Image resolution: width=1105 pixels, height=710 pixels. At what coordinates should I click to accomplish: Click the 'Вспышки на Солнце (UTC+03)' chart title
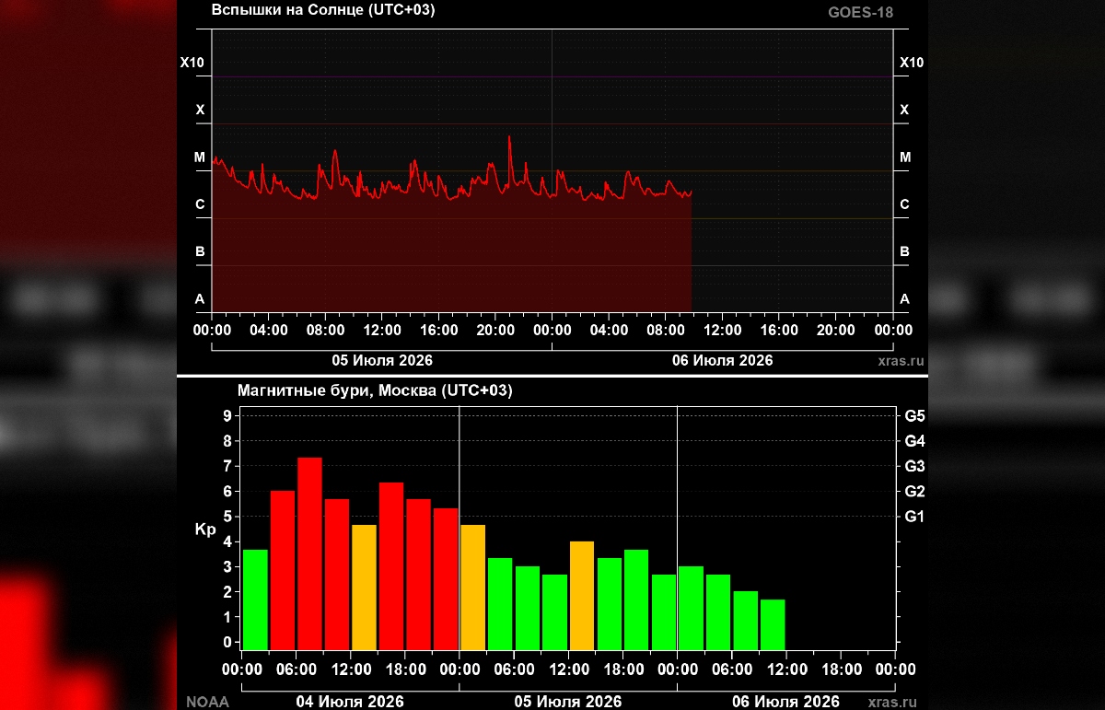pos(323,11)
